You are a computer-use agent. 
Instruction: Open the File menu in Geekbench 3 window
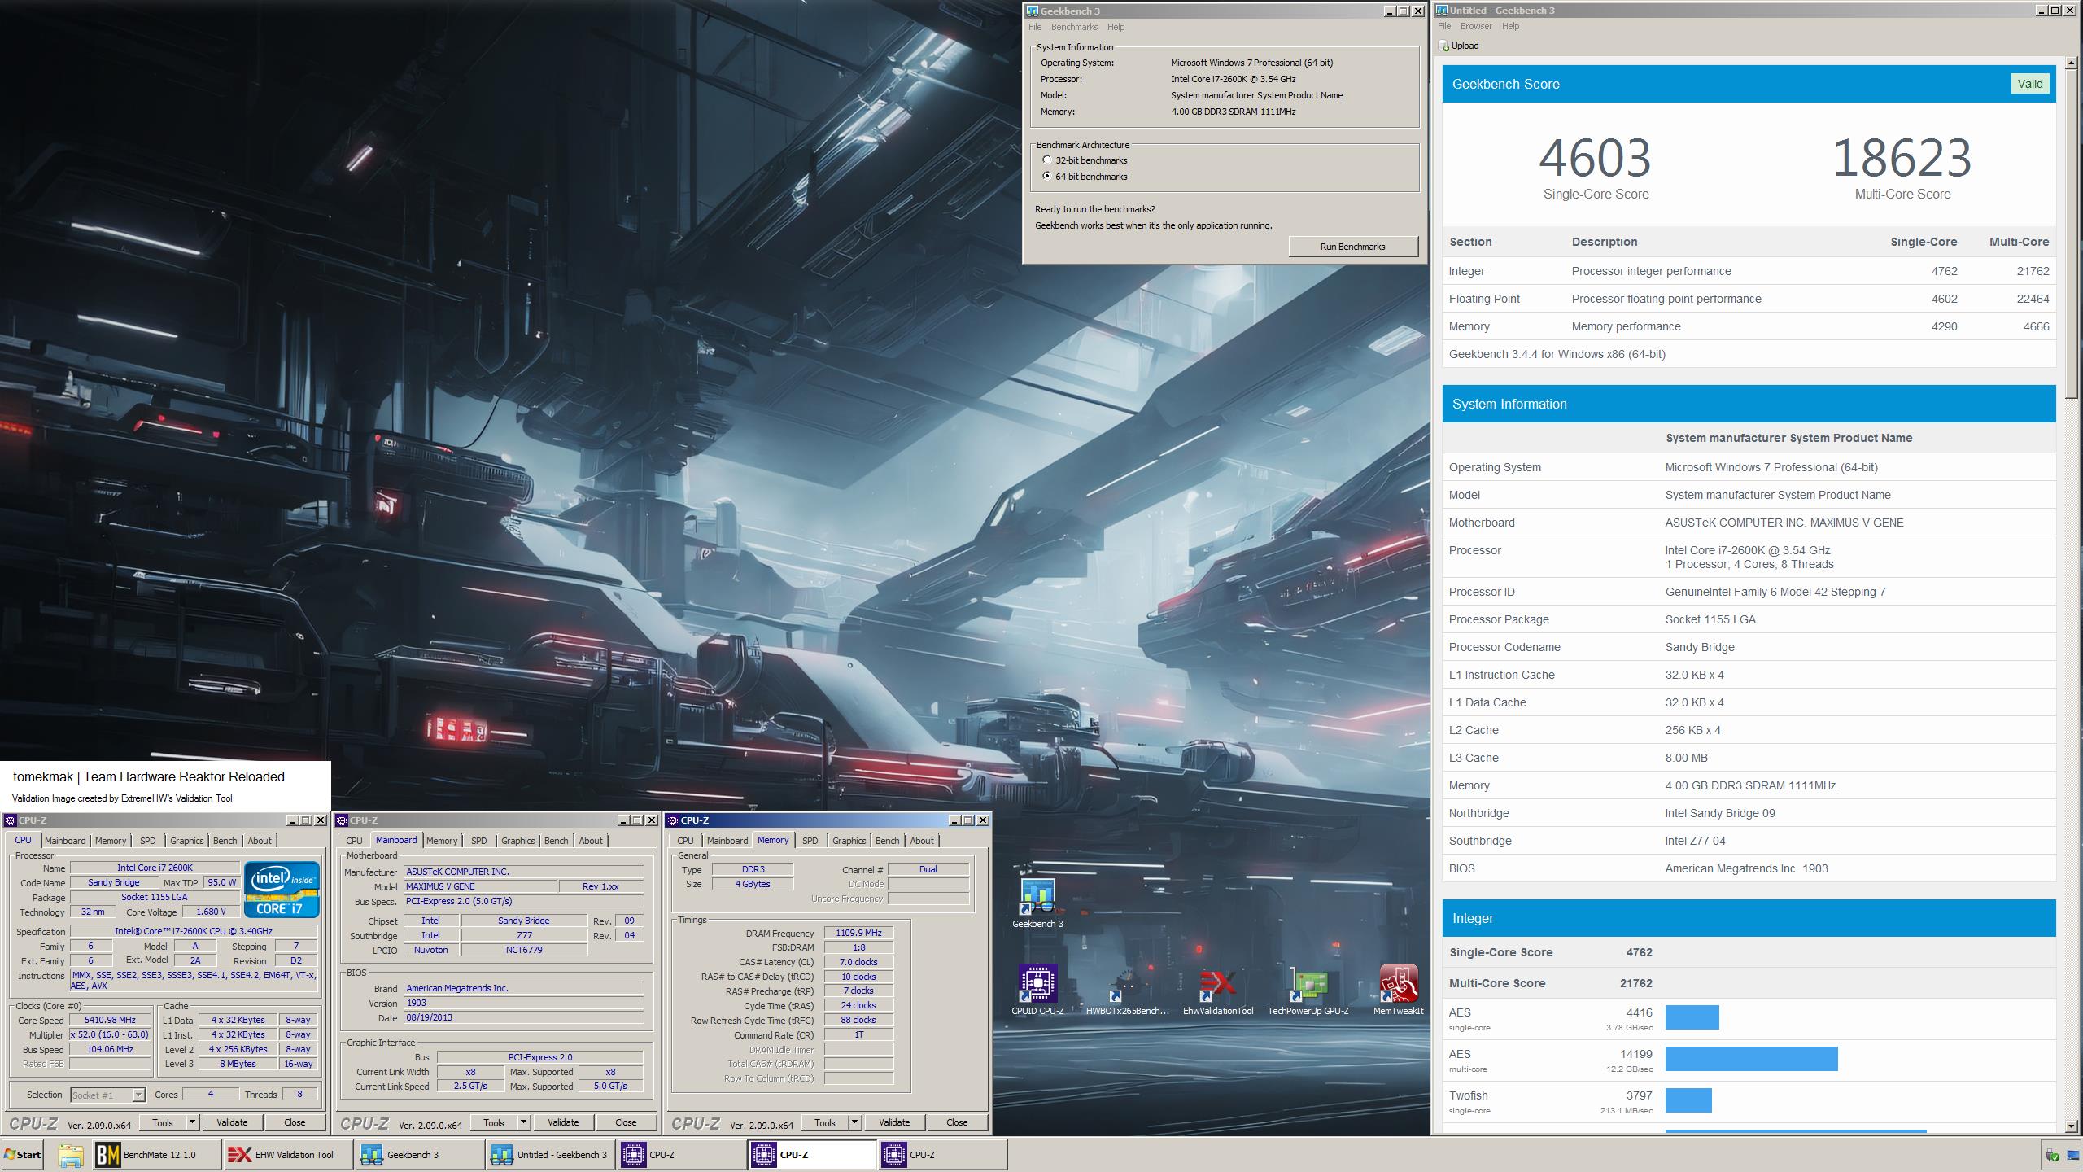click(x=1034, y=27)
